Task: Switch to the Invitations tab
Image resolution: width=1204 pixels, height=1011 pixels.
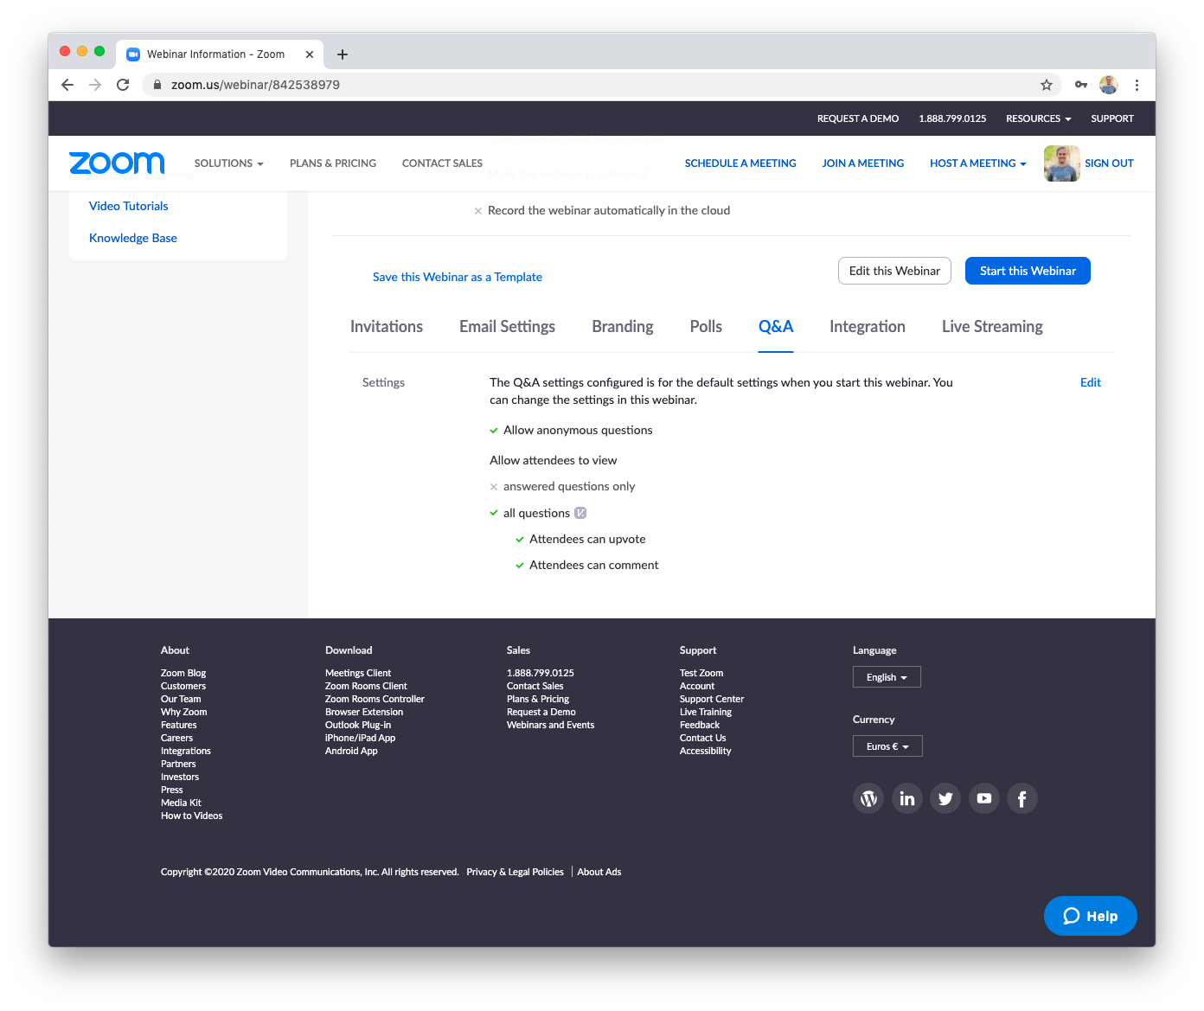Action: [x=387, y=327]
